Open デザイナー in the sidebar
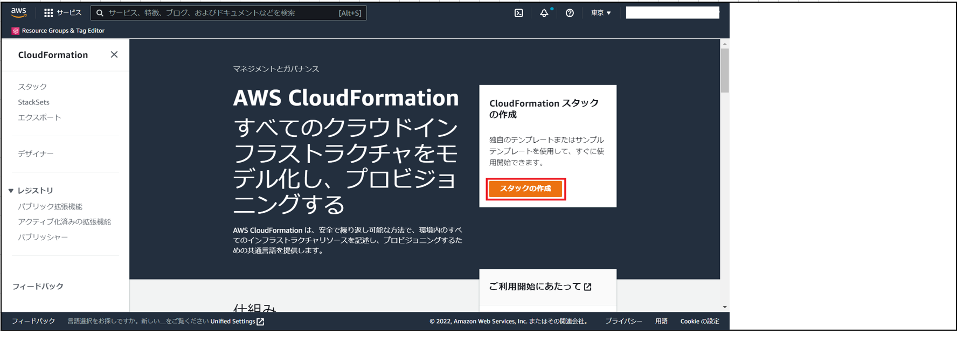957x349 pixels. 36,154
